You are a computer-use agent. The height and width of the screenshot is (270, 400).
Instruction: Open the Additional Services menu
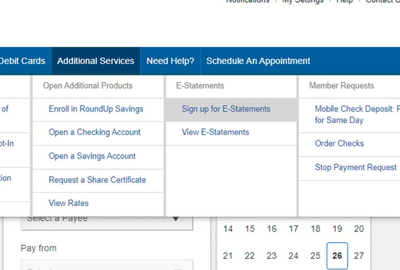click(x=96, y=61)
